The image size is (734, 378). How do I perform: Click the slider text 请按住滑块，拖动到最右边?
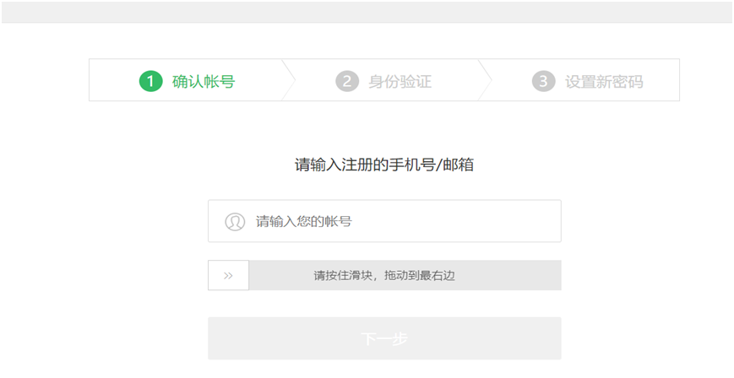[384, 275]
